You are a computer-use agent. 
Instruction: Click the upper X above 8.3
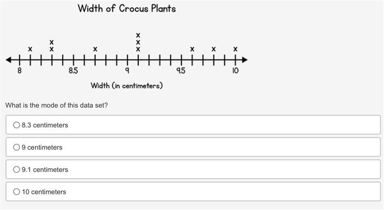pyautogui.click(x=52, y=42)
